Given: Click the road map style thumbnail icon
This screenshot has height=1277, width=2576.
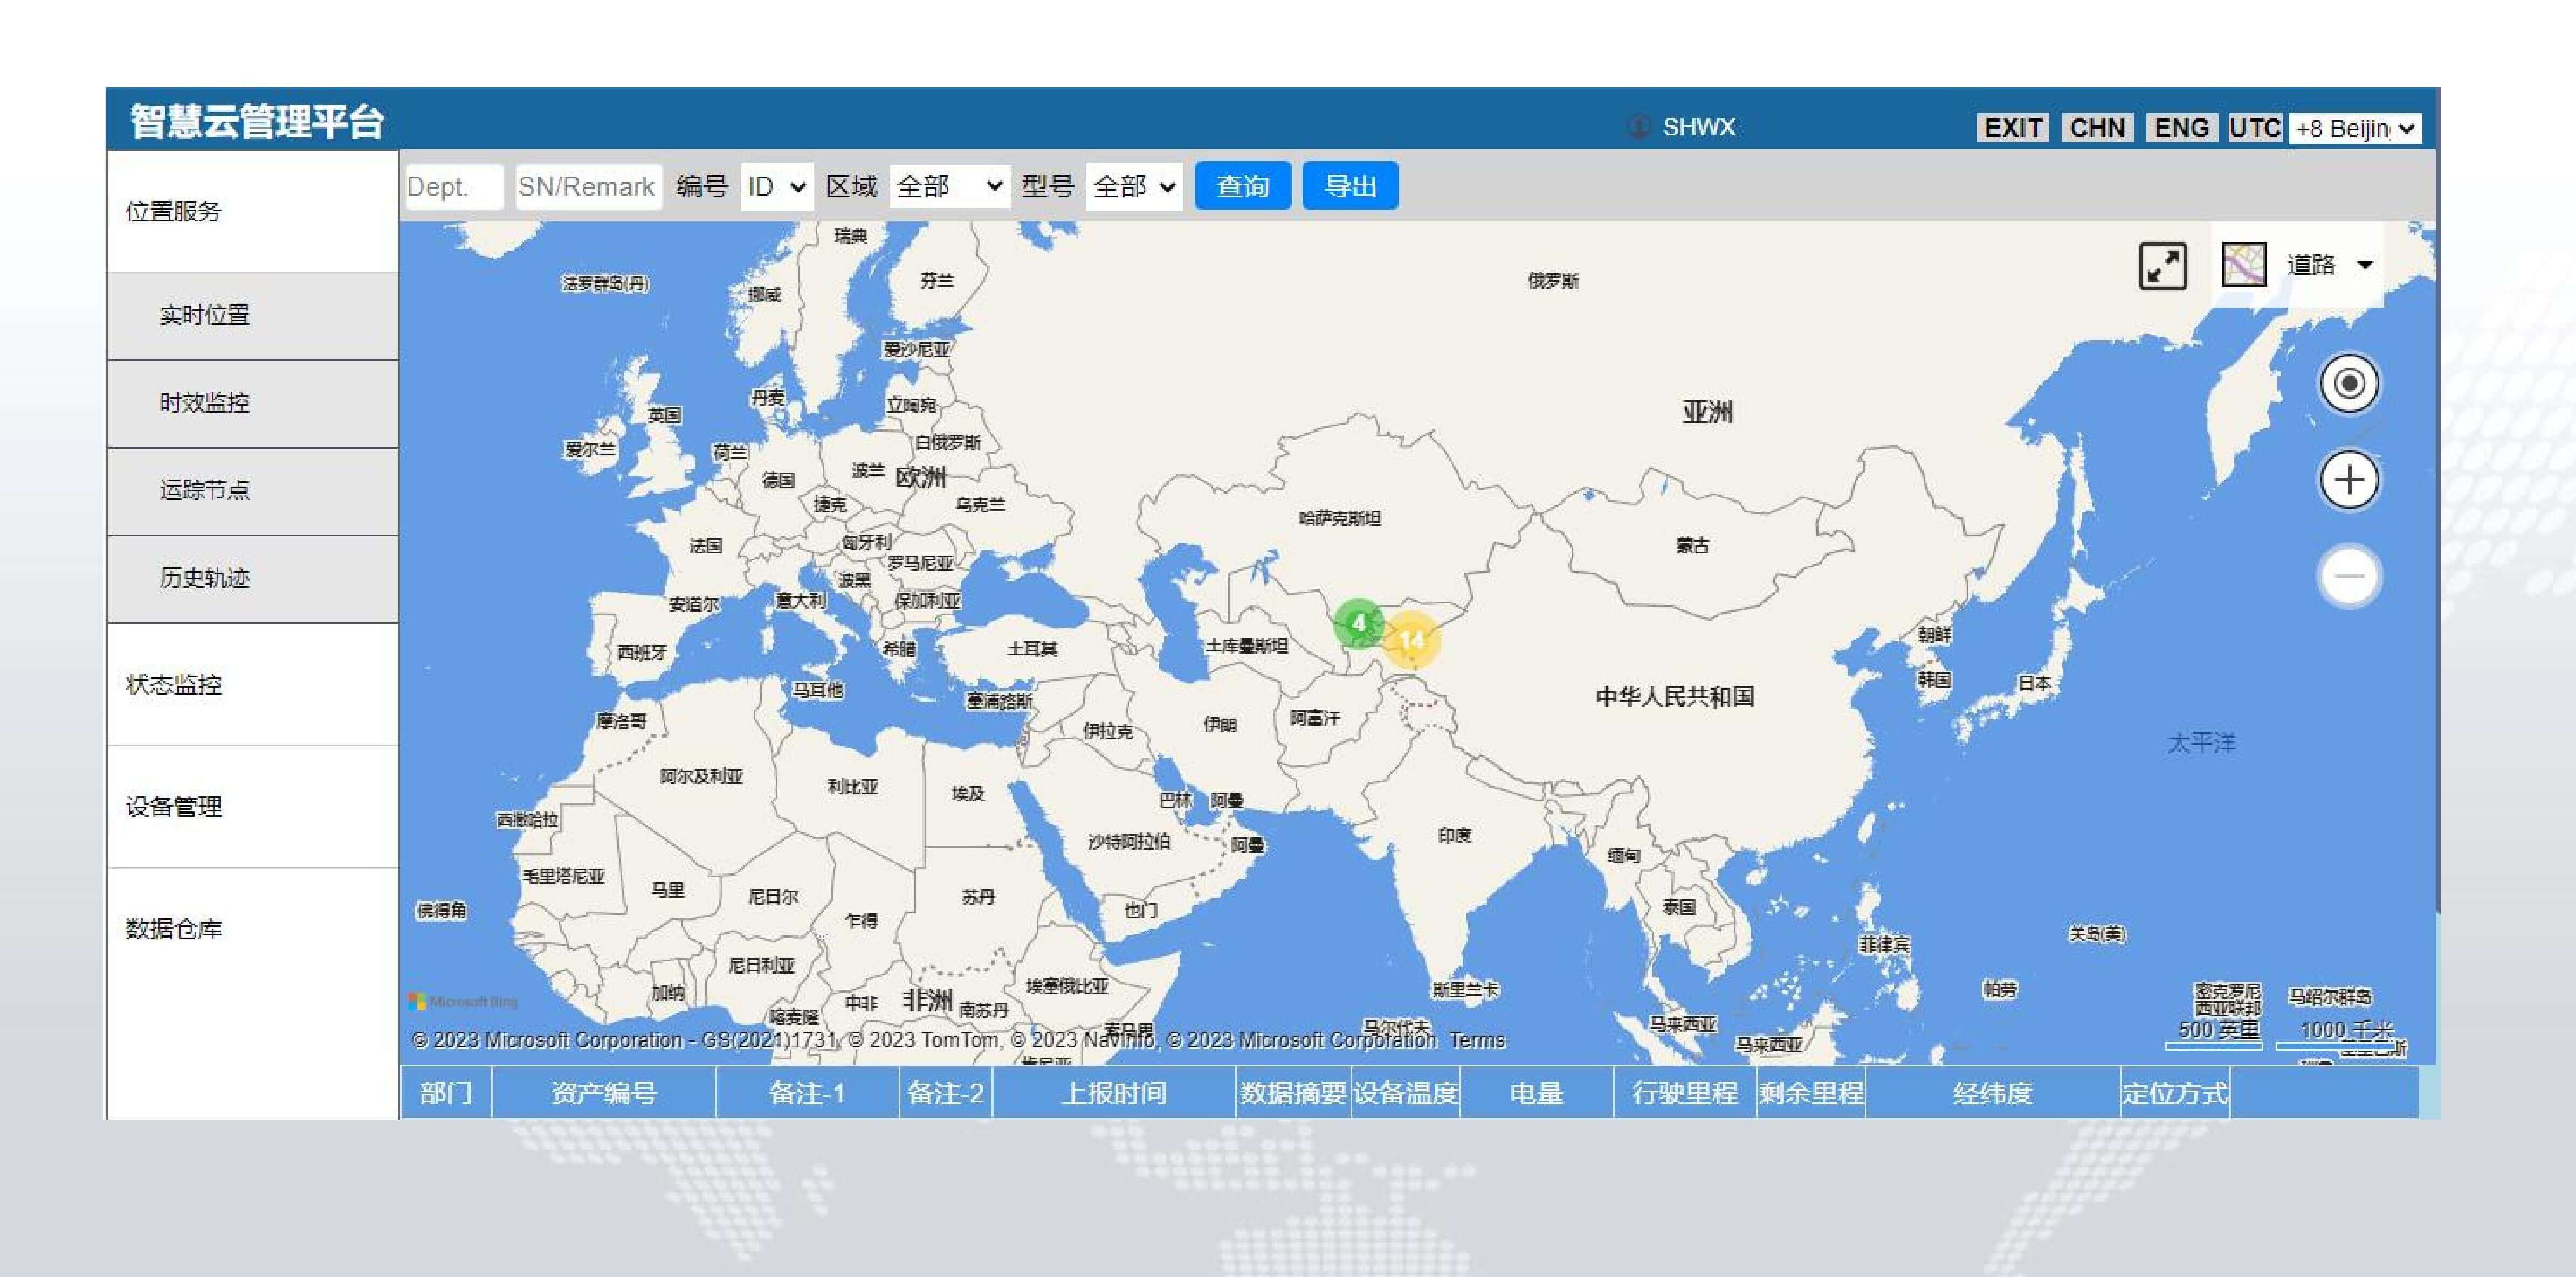Looking at the screenshot, I should [2243, 265].
